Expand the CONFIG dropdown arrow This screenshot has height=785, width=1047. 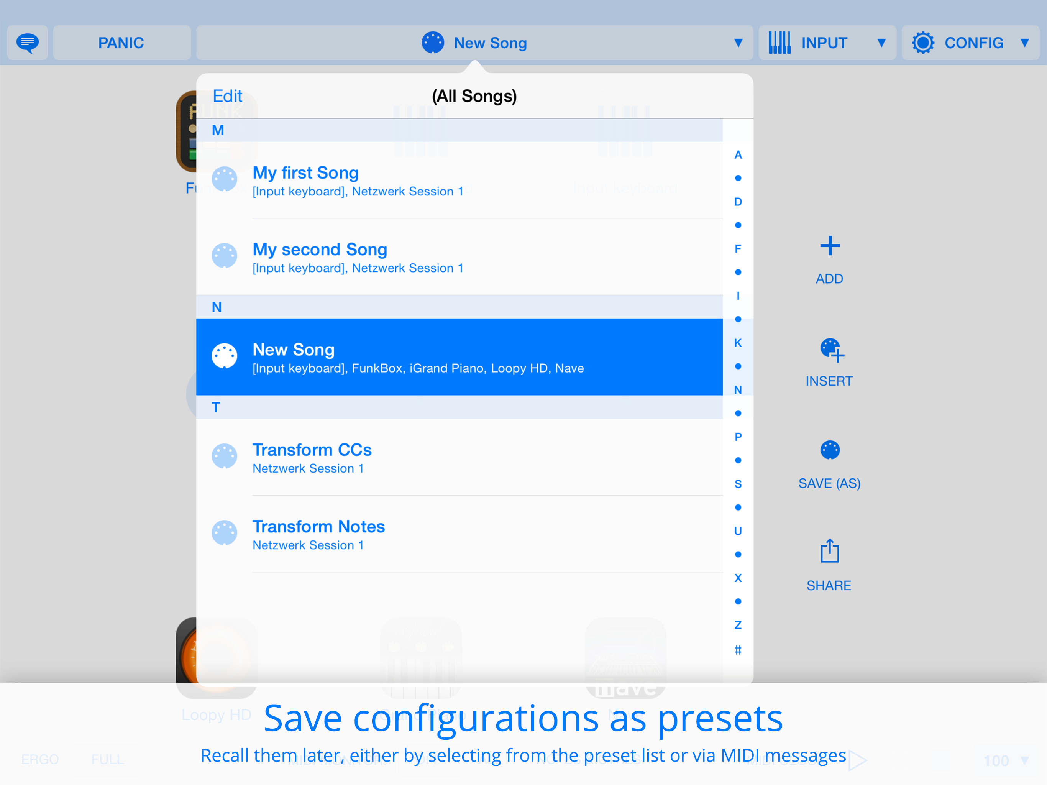coord(1024,43)
